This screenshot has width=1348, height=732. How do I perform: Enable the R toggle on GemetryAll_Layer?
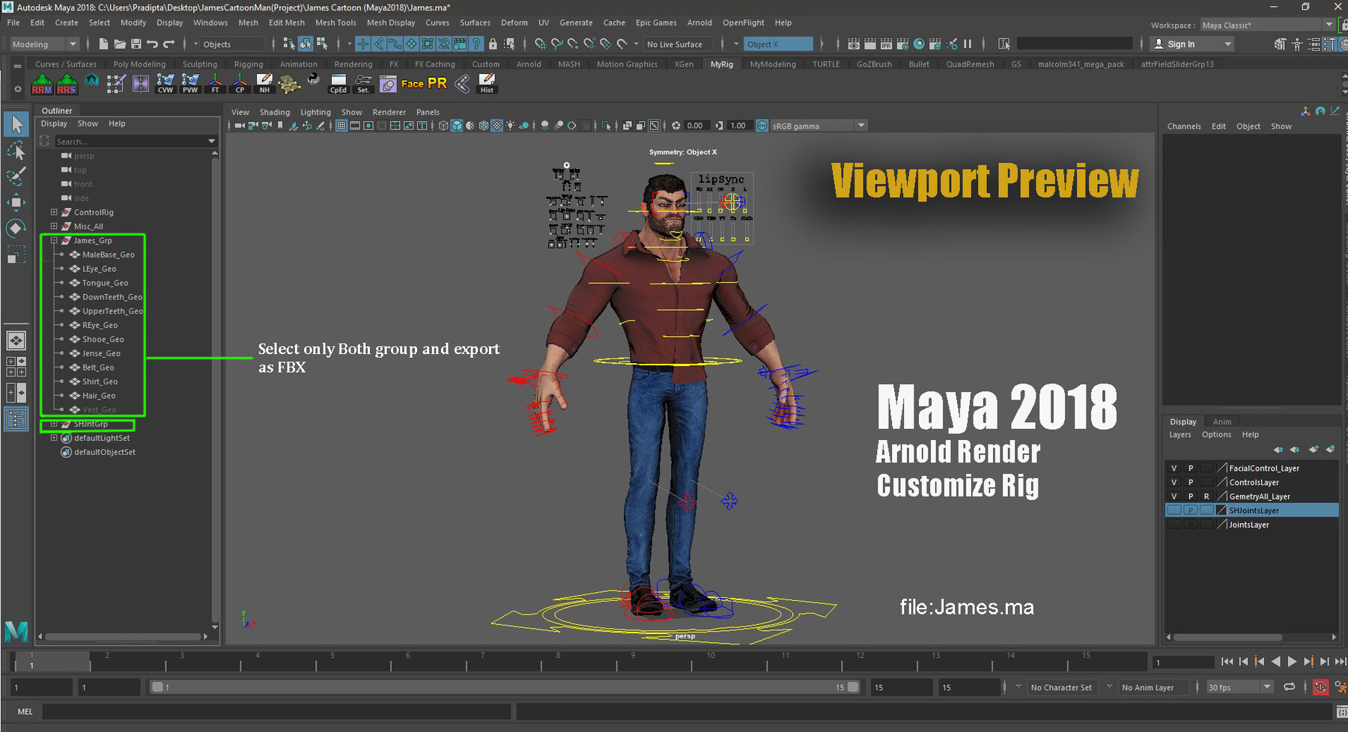click(1206, 496)
